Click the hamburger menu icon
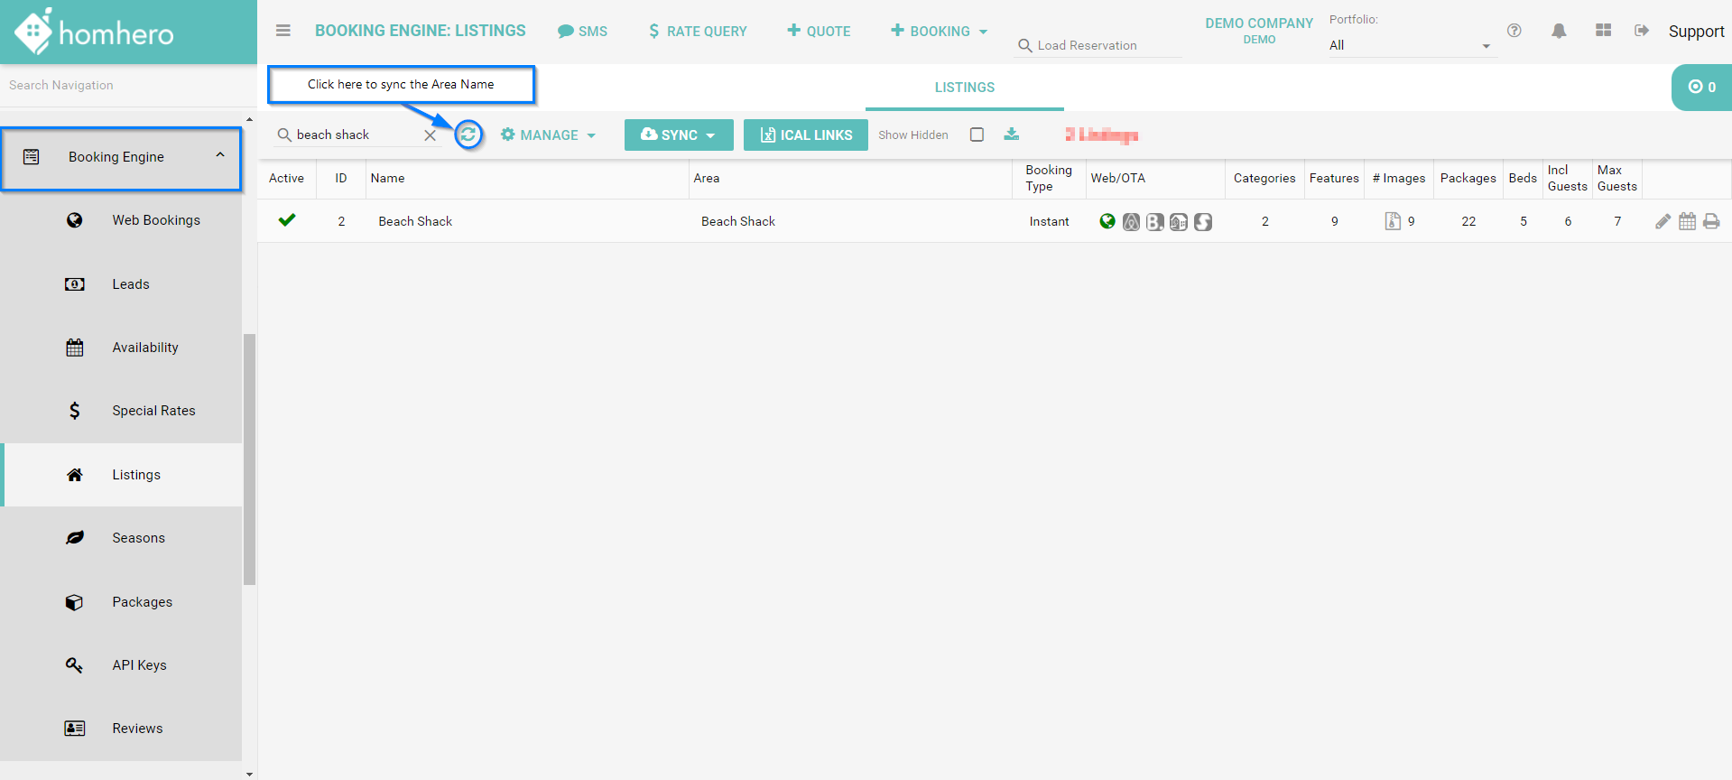The image size is (1732, 780). tap(283, 31)
